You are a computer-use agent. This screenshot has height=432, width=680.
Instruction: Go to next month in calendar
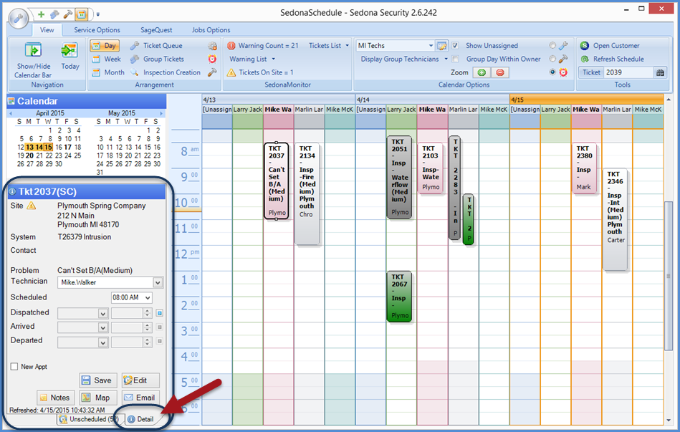[161, 113]
